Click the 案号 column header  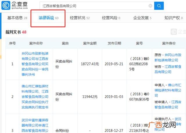[139, 43]
